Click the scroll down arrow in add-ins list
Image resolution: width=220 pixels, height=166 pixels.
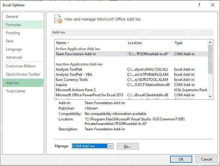[x=210, y=97]
